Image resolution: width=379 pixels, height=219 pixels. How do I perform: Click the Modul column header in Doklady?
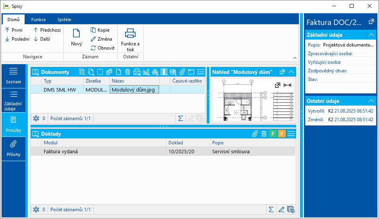[x=104, y=143]
